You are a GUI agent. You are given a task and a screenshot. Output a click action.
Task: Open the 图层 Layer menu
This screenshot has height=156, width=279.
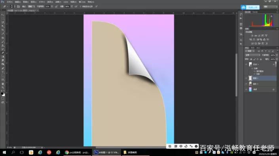click(x=34, y=2)
